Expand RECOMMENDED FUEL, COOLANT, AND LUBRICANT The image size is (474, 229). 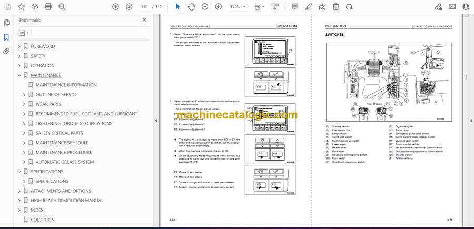[24, 114]
